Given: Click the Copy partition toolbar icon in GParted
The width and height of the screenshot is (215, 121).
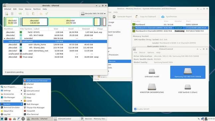Looking at the screenshot, I should (x=28, y=14).
